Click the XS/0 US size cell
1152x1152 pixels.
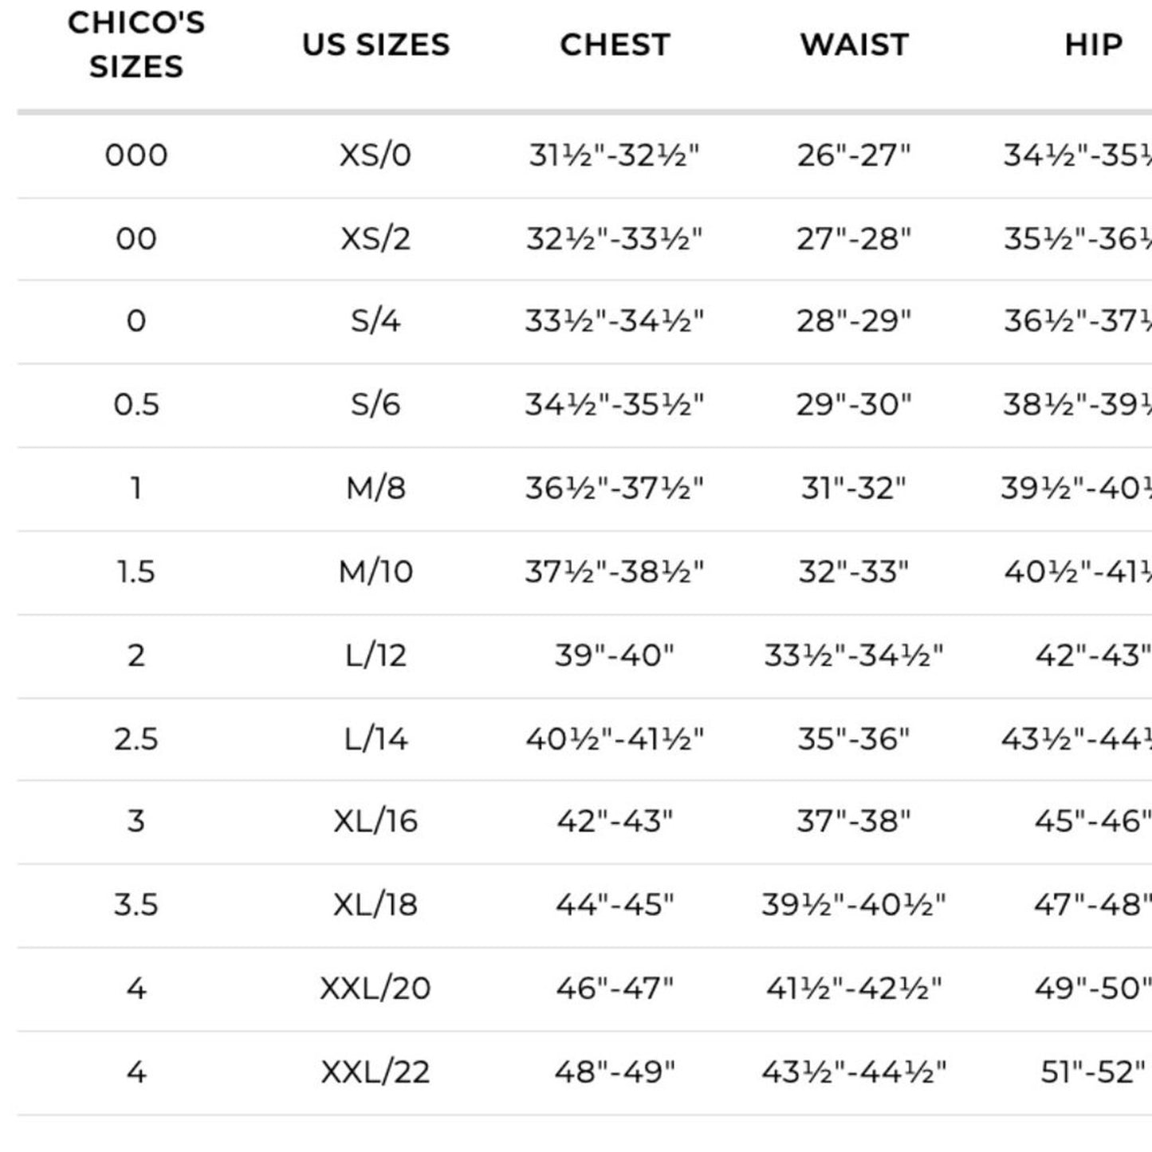click(375, 155)
